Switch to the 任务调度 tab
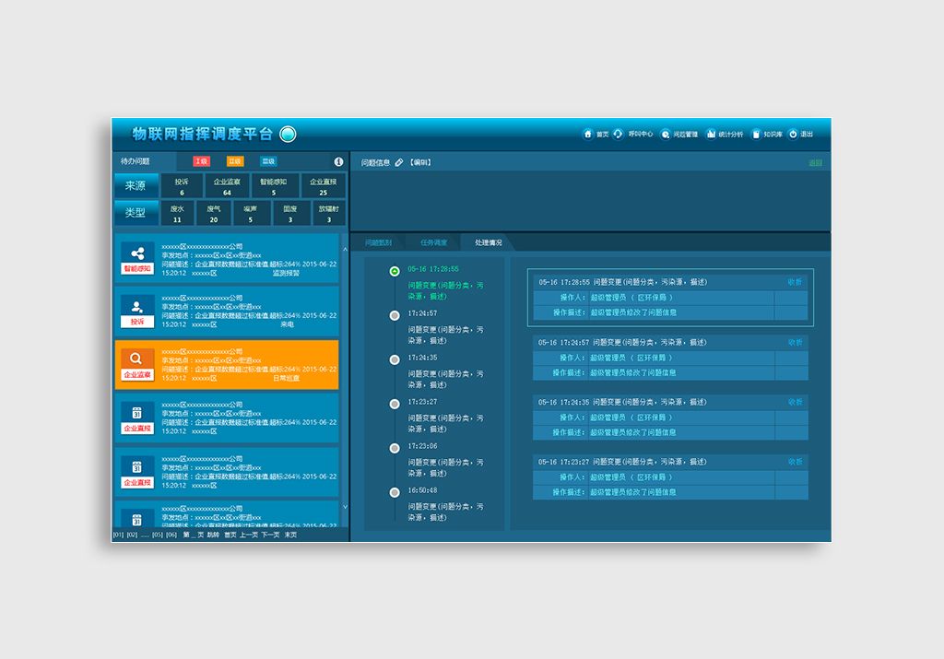Screen dimensions: 944x659 pos(433,242)
